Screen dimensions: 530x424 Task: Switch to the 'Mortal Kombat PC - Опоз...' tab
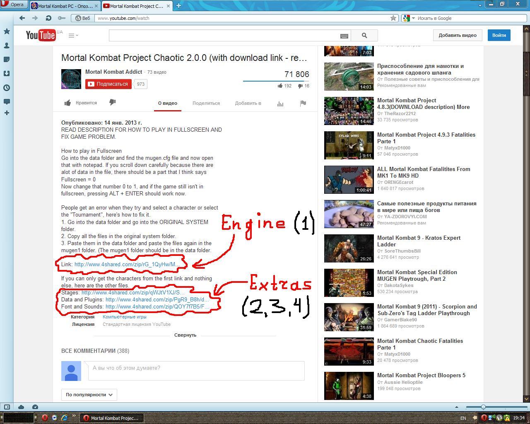(65, 6)
